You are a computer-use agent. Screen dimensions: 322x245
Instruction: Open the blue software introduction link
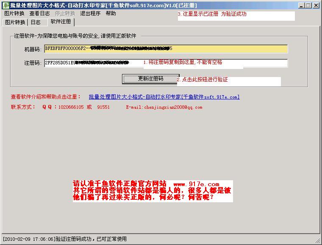point(164,97)
